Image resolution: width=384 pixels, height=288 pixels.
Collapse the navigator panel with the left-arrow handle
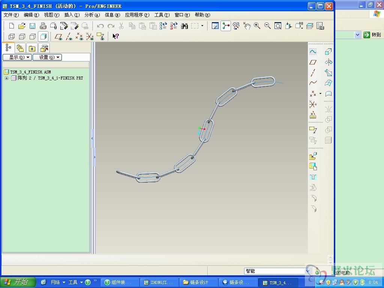(x=92, y=138)
